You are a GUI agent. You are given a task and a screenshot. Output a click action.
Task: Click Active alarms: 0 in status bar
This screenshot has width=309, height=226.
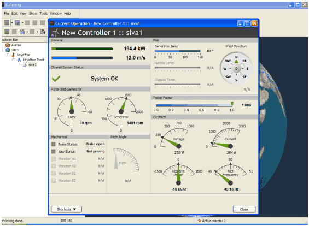[x=214, y=221]
